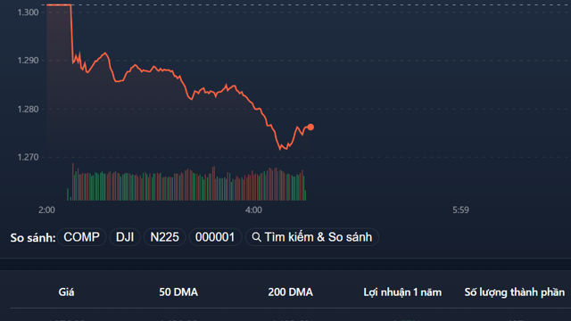Click the 1.270 price axis label
Image resolution: width=571 pixels, height=321 pixels.
[28, 157]
